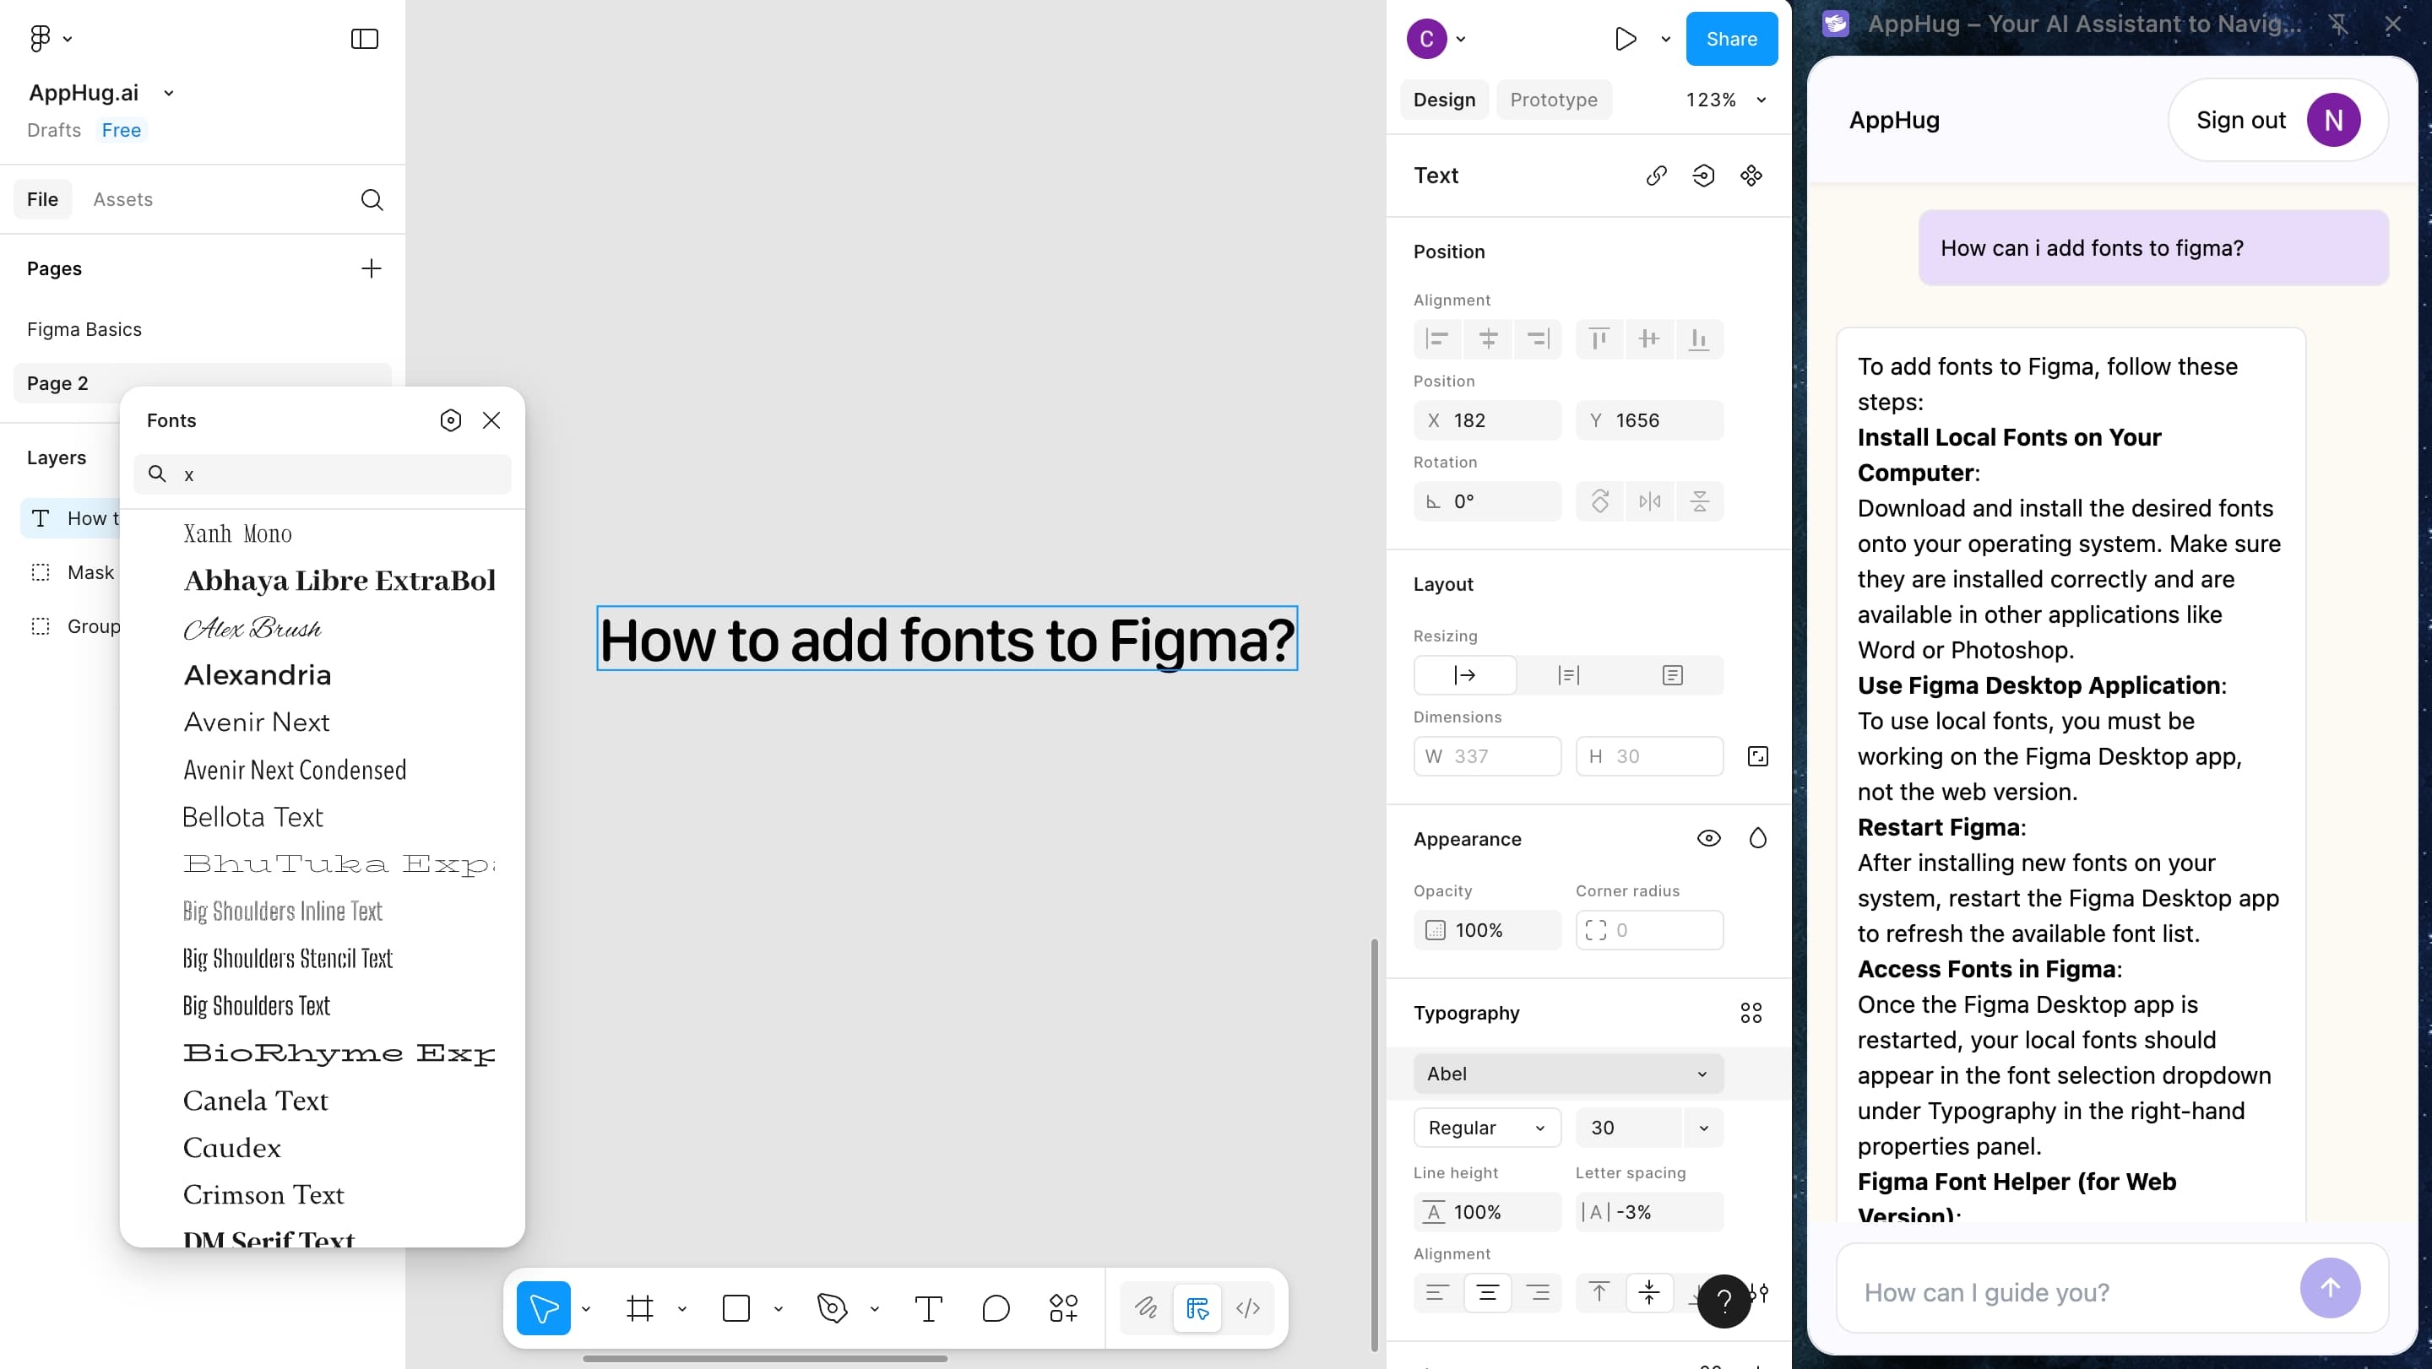Open the font size dropdown arrow
Viewport: 2432px width, 1369px height.
pyautogui.click(x=1703, y=1128)
